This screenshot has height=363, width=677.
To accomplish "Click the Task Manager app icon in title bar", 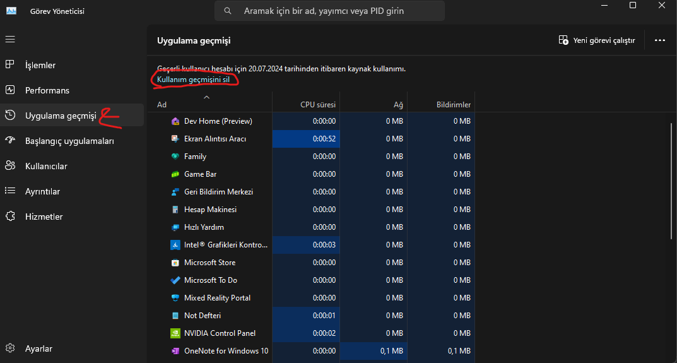I will click(11, 11).
